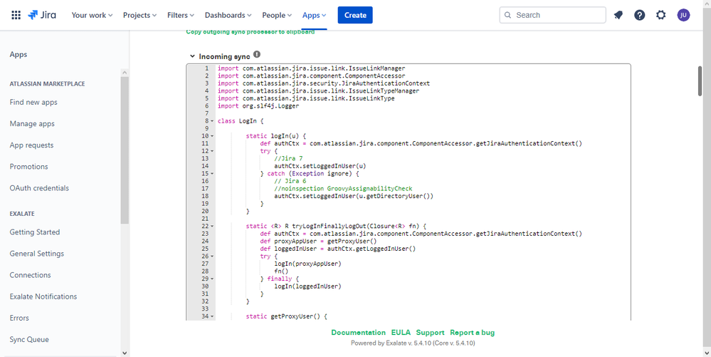Open Manage apps in sidebar
Image resolution: width=711 pixels, height=357 pixels.
(x=32, y=123)
